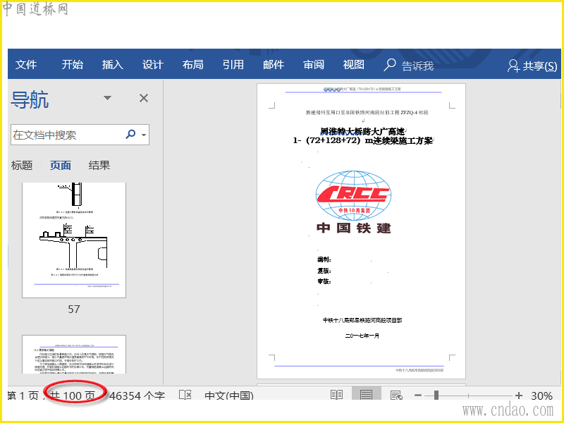564x423 pixels.
Task: Expand search options dropdown next to magnifier
Action: (x=144, y=135)
